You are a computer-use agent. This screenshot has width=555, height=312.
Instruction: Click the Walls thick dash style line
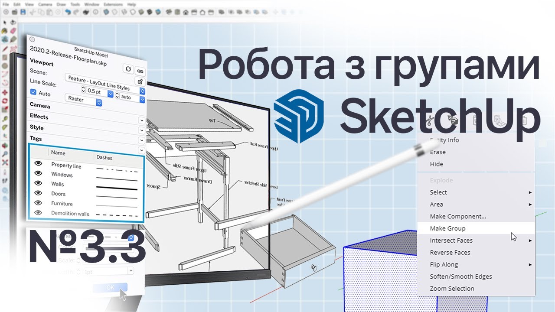click(x=117, y=188)
